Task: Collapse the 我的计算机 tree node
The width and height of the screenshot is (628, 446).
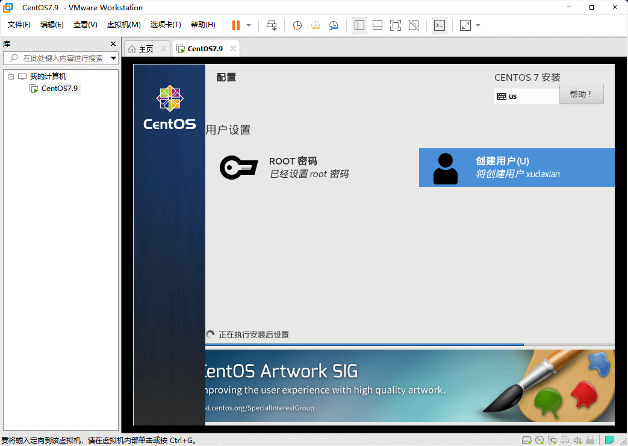Action: 11,77
